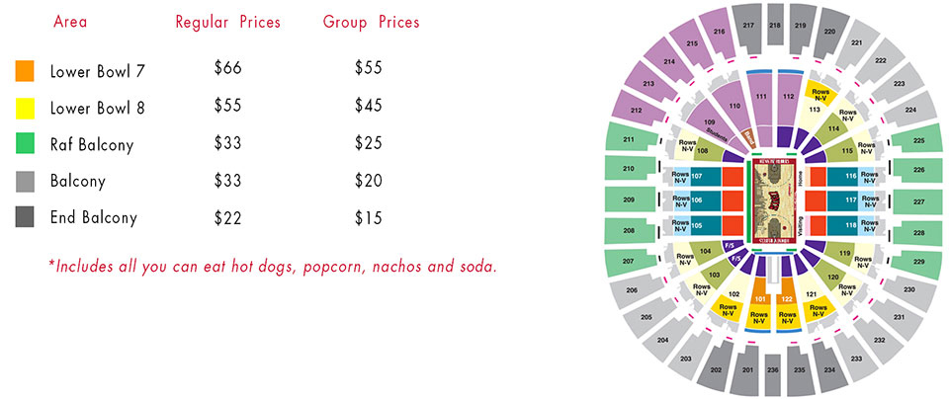Image resolution: width=949 pixels, height=399 pixels.
Task: Choose balcony section 236 at bottom
Action: point(773,371)
